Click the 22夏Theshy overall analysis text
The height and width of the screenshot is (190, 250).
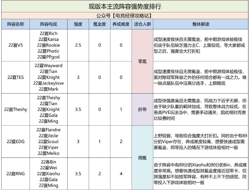click(x=200, y=110)
